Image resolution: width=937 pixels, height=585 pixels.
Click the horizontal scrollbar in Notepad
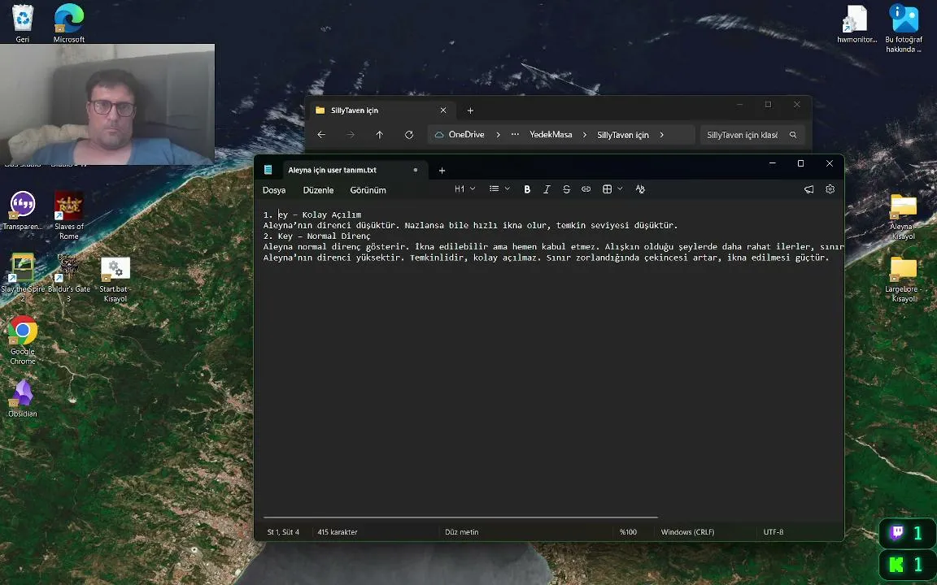460,517
